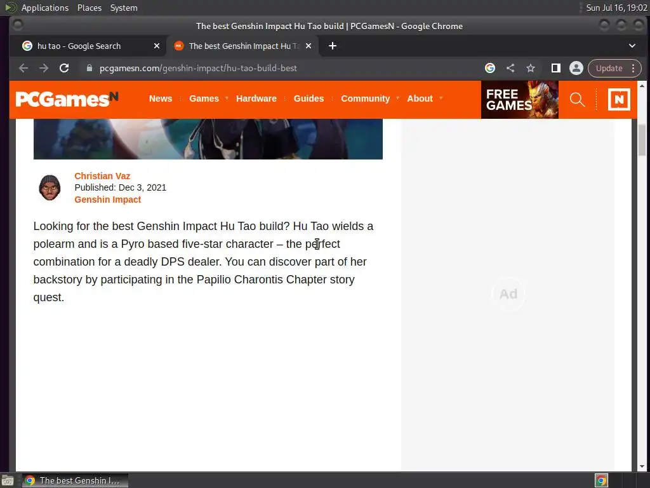Click the show desktop icon in taskbar
Screen dimensions: 650x488
[x=8, y=480]
